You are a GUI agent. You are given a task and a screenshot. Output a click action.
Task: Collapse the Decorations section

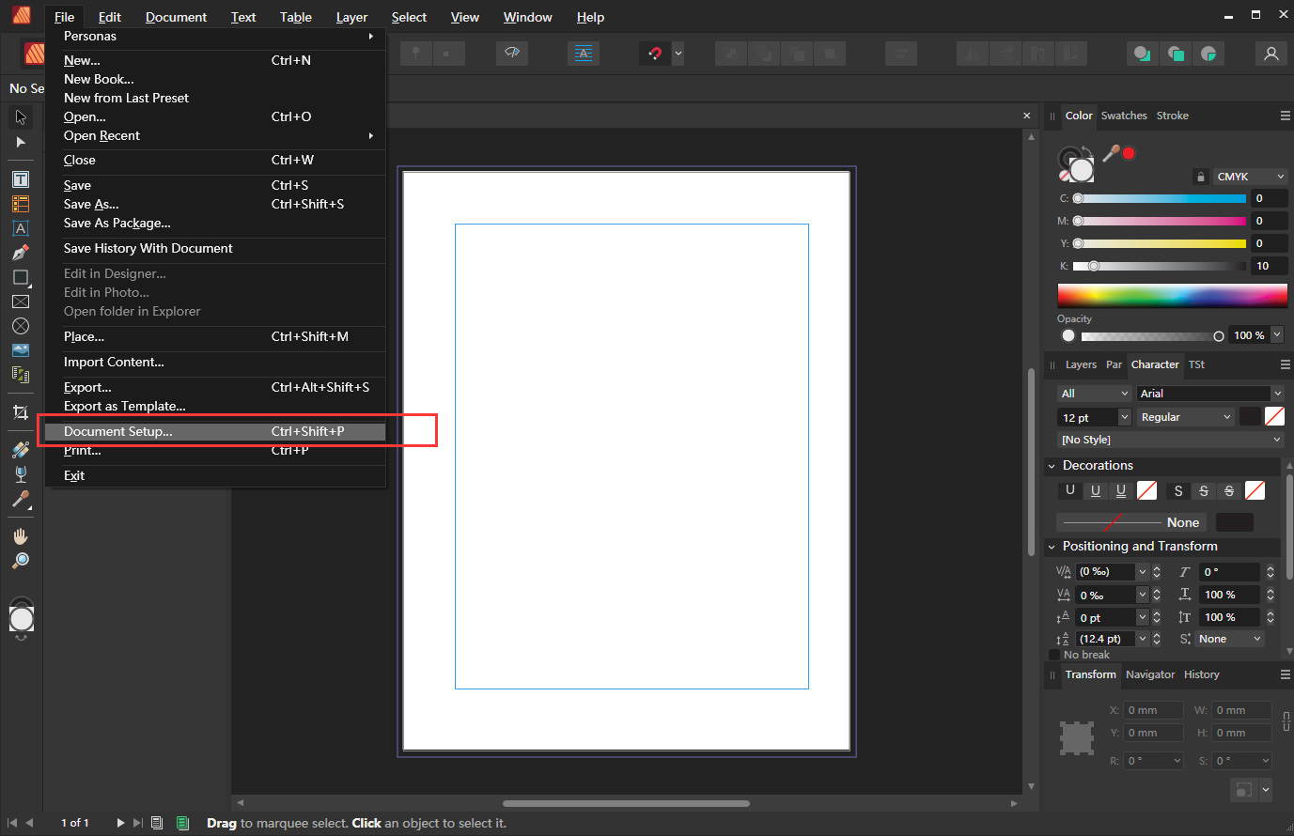pos(1052,466)
